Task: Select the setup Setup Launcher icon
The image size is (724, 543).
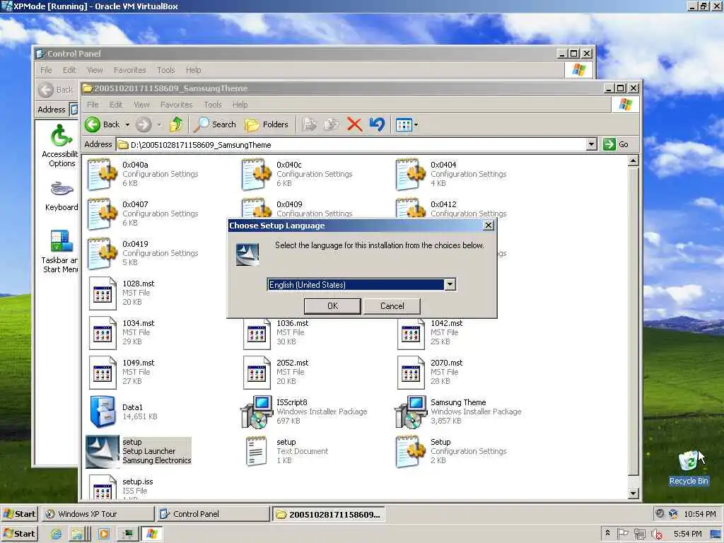Action: click(x=103, y=452)
